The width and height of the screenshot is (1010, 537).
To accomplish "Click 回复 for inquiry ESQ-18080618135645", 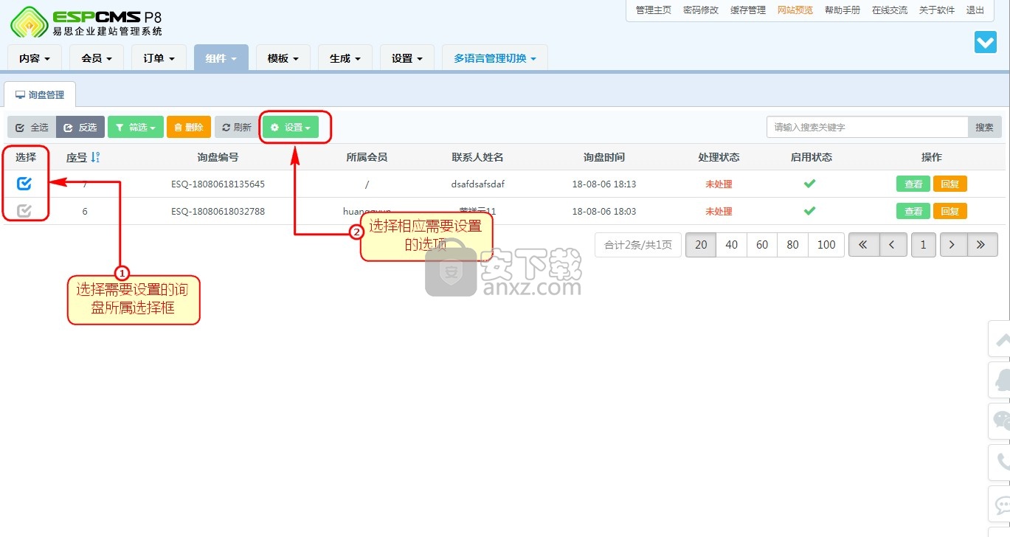I will (950, 184).
